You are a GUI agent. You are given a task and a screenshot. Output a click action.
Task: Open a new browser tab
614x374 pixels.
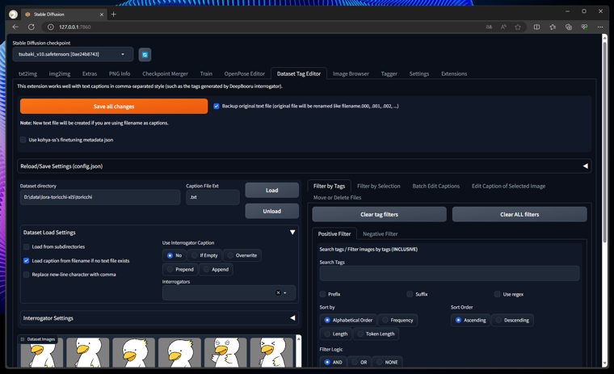[114, 15]
